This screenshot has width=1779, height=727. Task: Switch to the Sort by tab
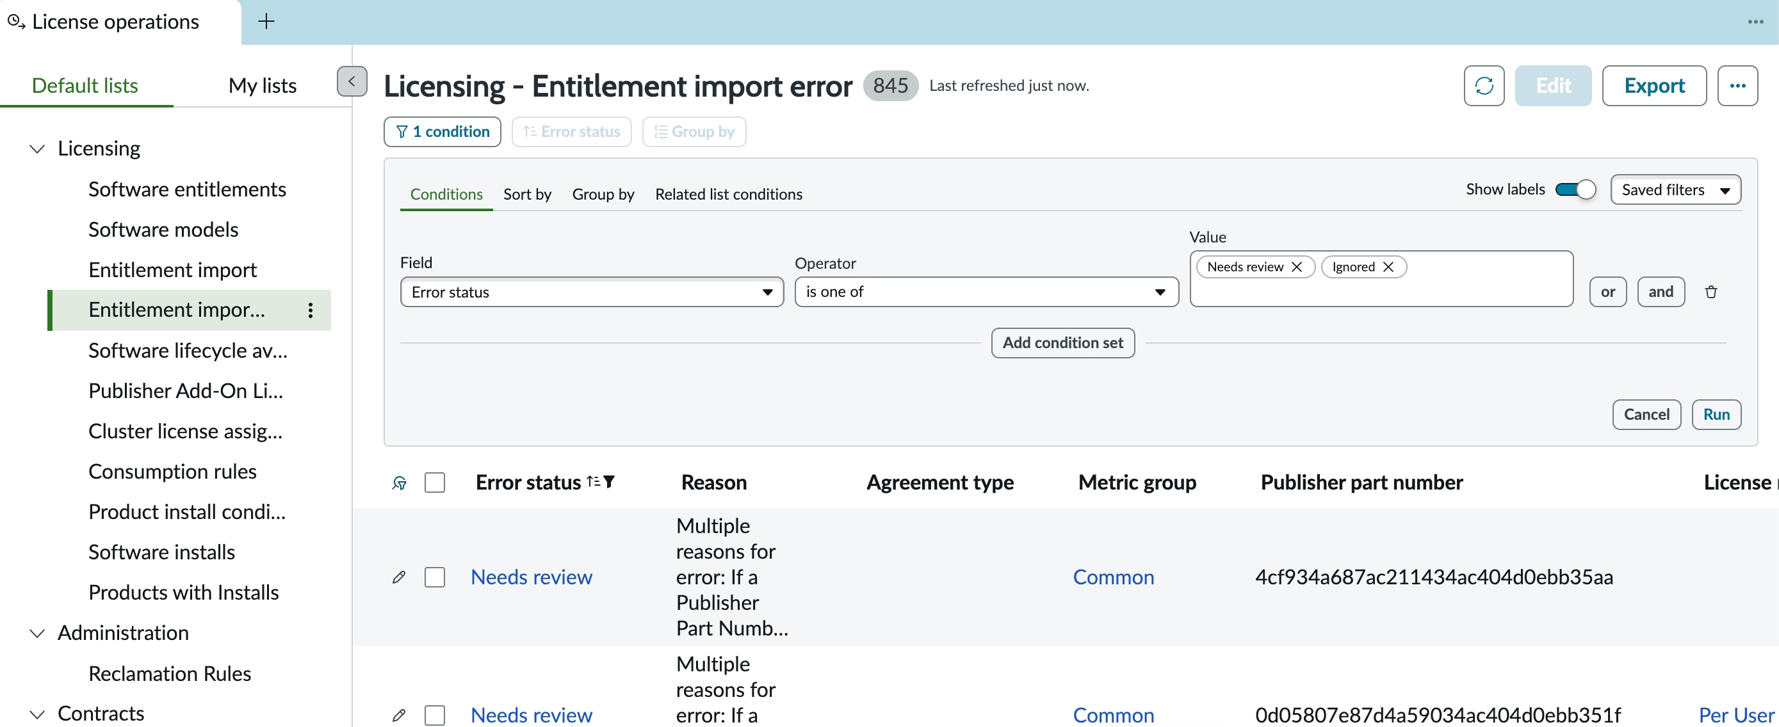[527, 194]
